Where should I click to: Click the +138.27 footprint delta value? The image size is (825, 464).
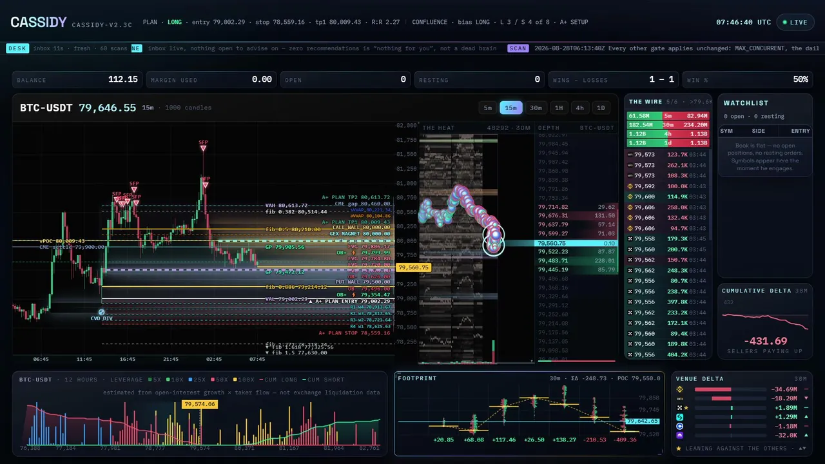coord(564,440)
